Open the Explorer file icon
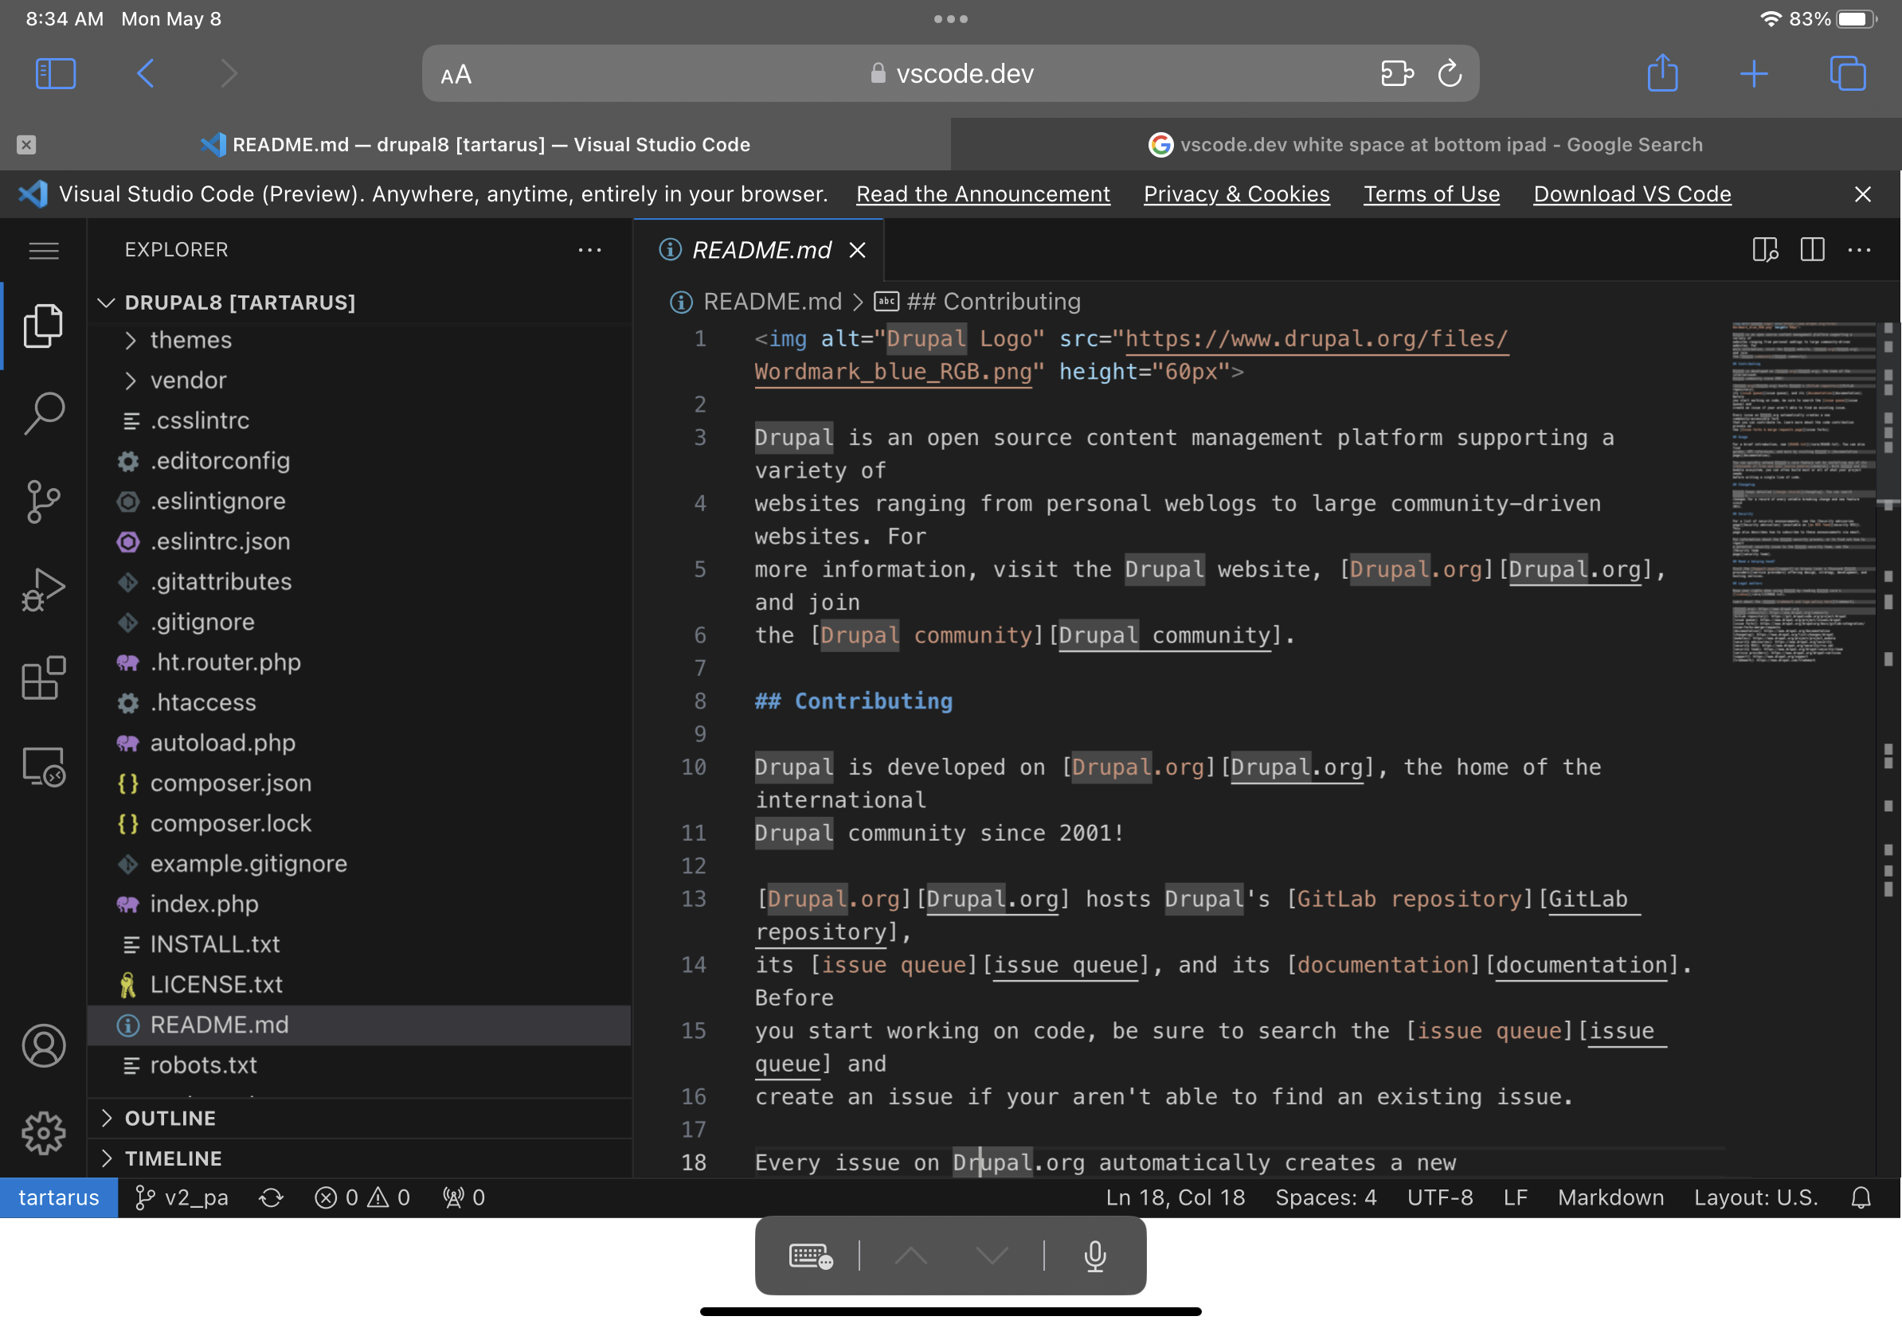Image resolution: width=1902 pixels, height=1328 pixels. 43,326
